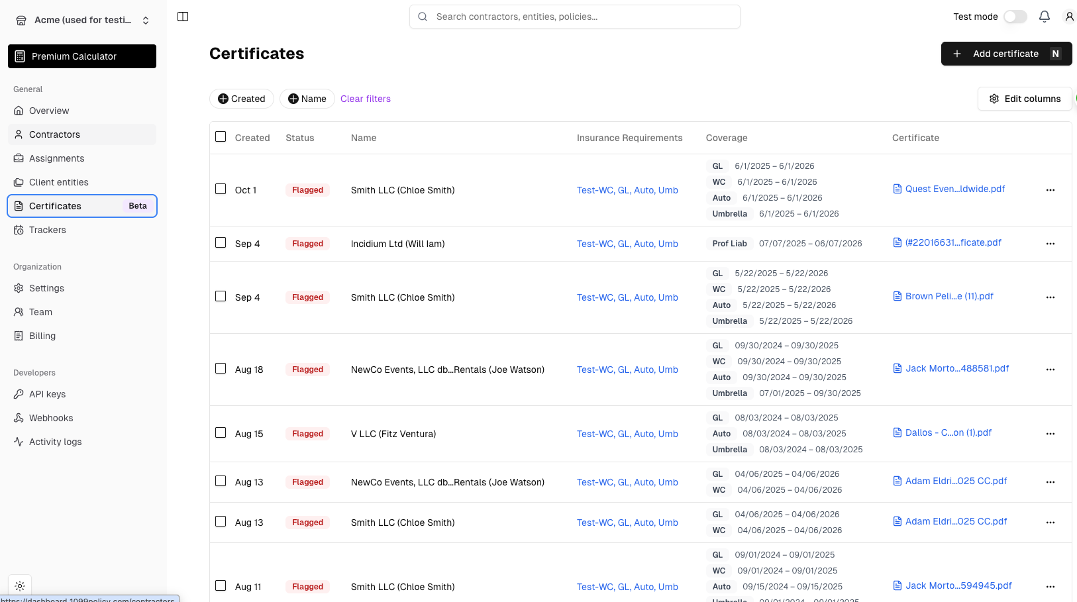Image resolution: width=1077 pixels, height=602 pixels.
Task: Expand the Acme organization switcher
Action: [x=82, y=20]
